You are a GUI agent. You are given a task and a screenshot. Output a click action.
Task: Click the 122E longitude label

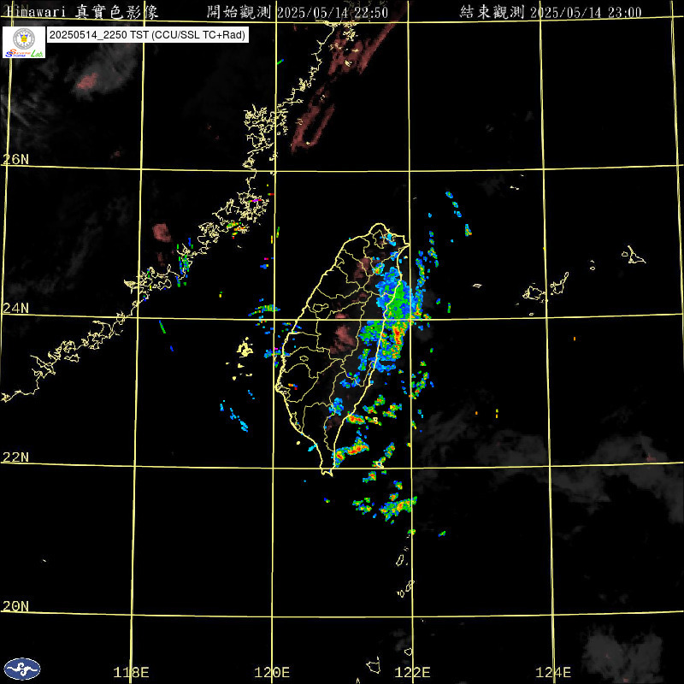click(412, 672)
